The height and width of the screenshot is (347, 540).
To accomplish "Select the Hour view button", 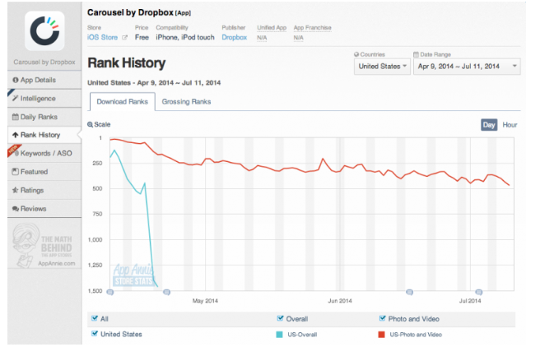I will point(510,125).
